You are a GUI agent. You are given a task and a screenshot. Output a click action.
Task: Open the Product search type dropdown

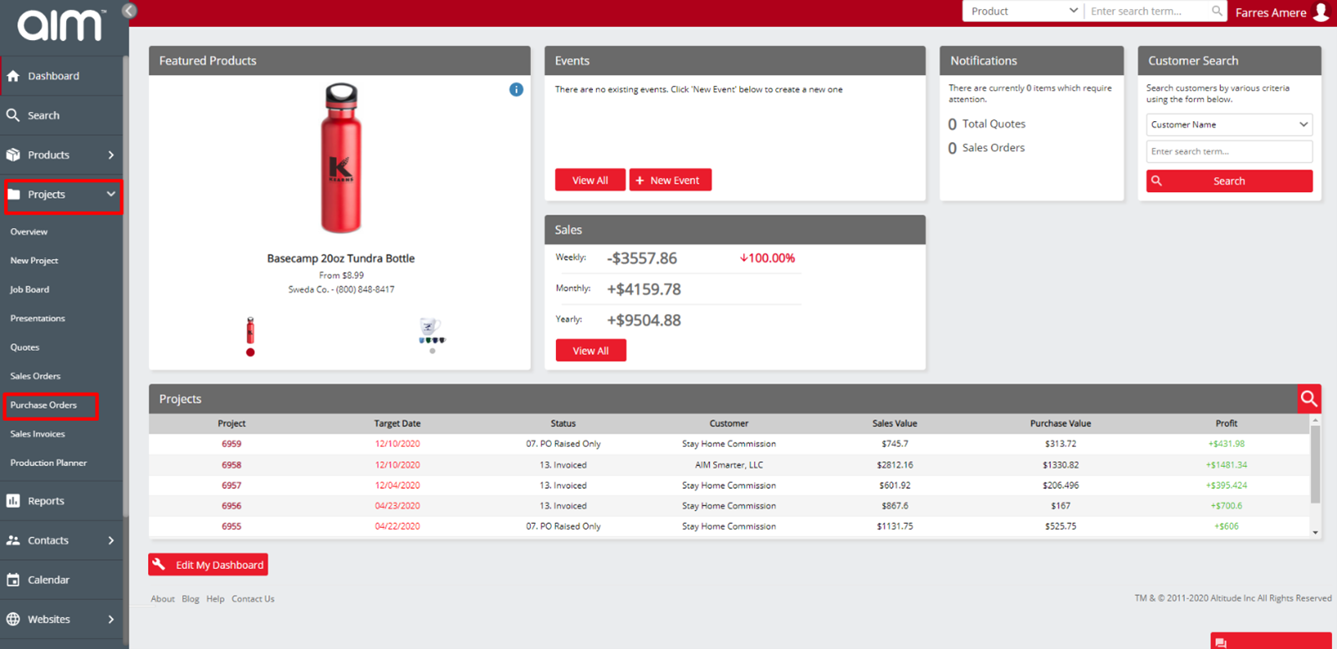pos(1023,11)
